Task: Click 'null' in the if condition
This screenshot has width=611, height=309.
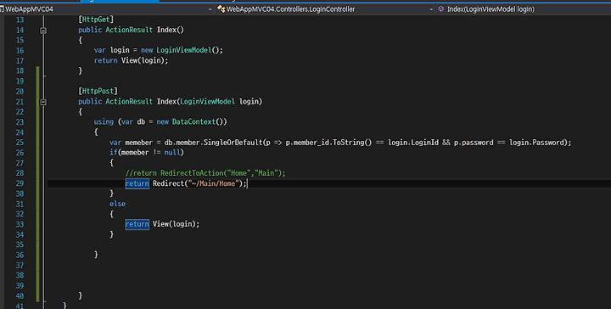Action: [x=171, y=152]
